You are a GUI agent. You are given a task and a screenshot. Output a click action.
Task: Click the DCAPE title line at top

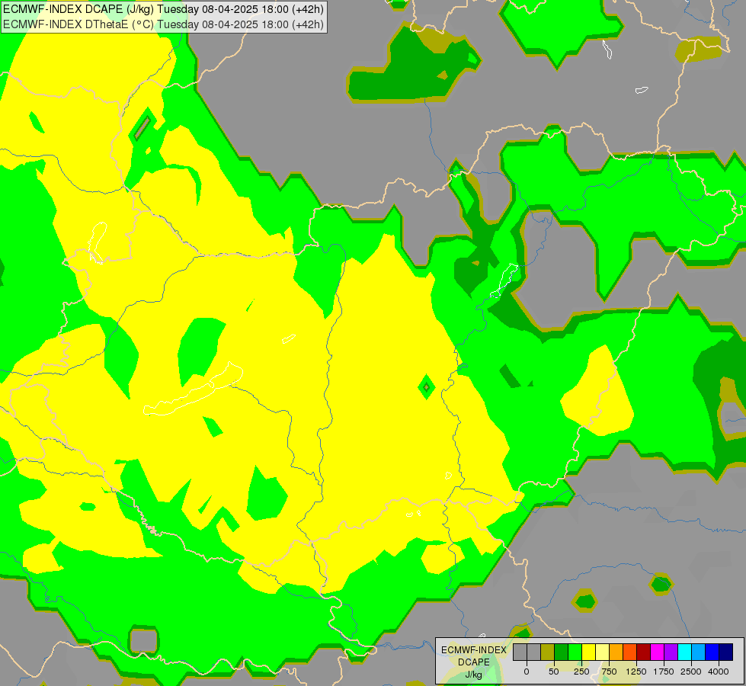(163, 9)
